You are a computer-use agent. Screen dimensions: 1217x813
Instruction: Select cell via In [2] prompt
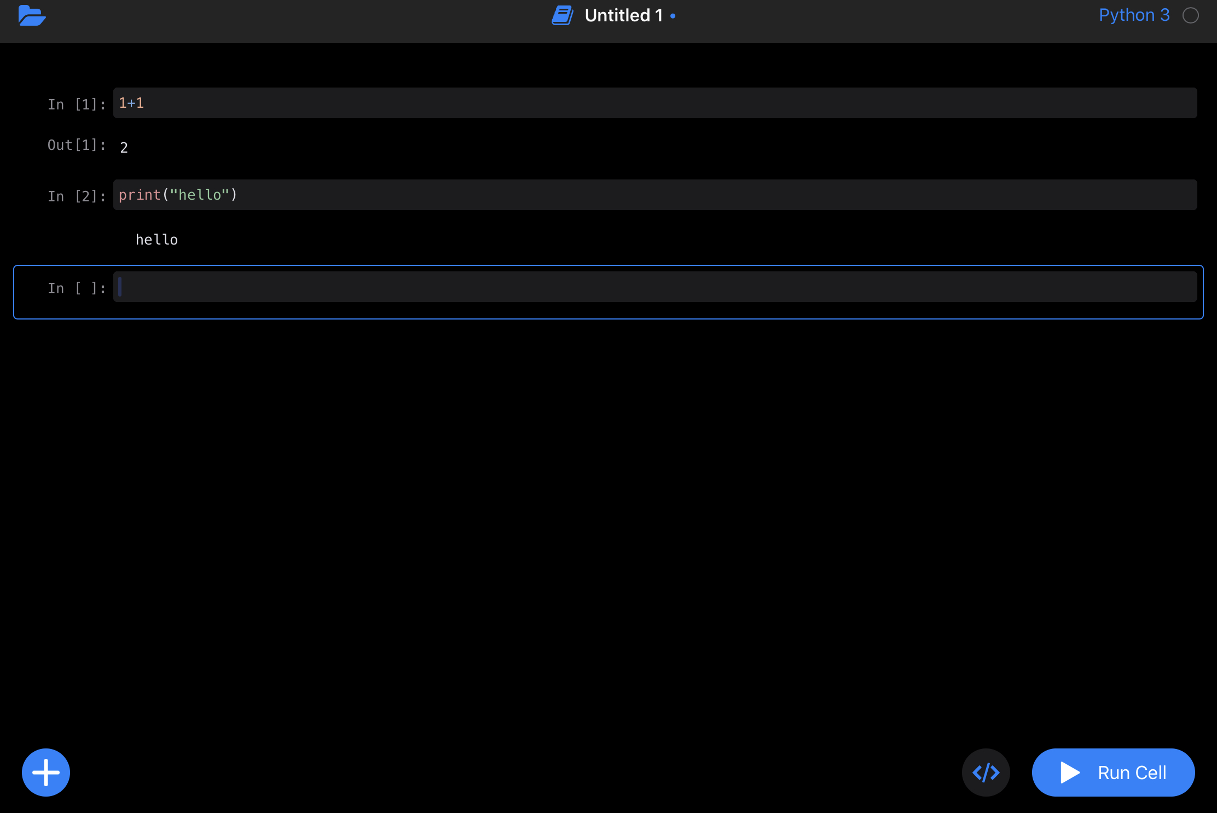(x=76, y=196)
